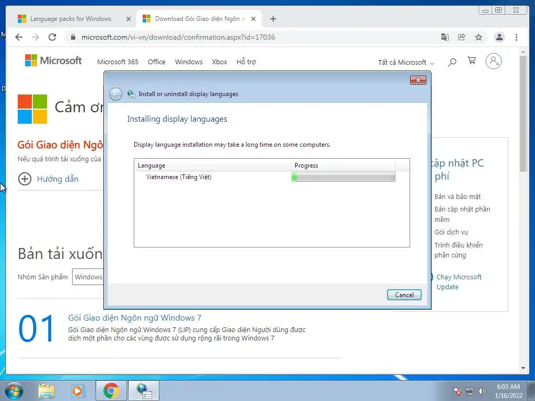
Task: Click the page vertical scrollbar thumb
Action: coord(524,114)
